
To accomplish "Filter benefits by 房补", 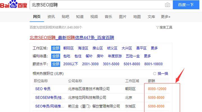I will pyautogui.click(x=100, y=56).
